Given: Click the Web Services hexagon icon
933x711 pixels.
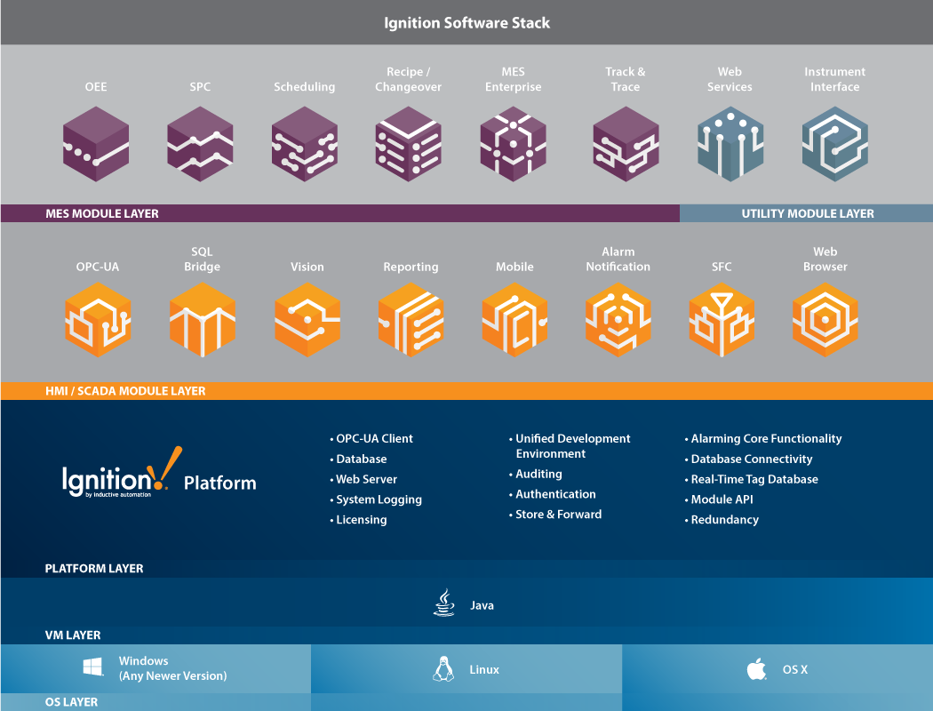Looking at the screenshot, I should [730, 144].
